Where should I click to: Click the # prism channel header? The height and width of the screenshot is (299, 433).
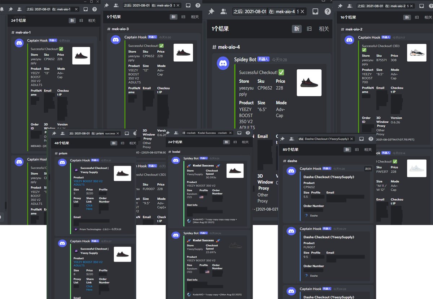coord(61,153)
